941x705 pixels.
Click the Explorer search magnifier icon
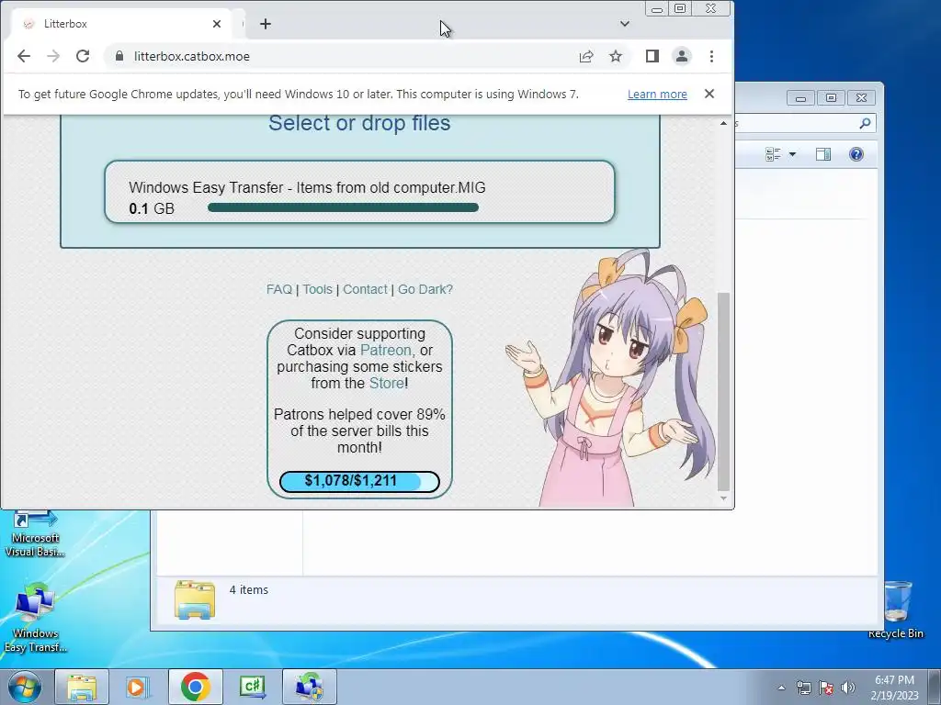(865, 124)
